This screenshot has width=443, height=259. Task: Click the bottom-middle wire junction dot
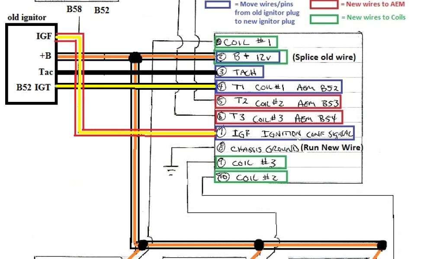(x=259, y=245)
